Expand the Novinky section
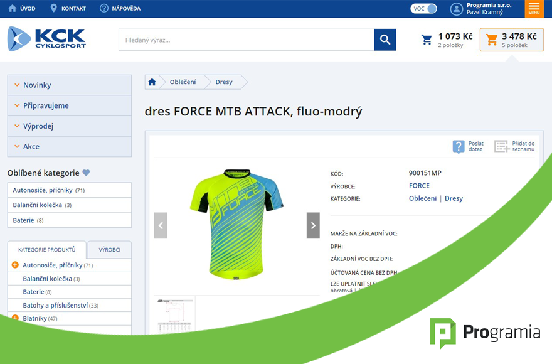This screenshot has height=364, width=552. 70,85
